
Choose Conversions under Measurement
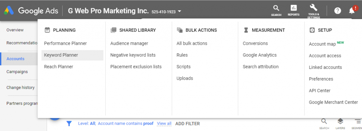255,43
